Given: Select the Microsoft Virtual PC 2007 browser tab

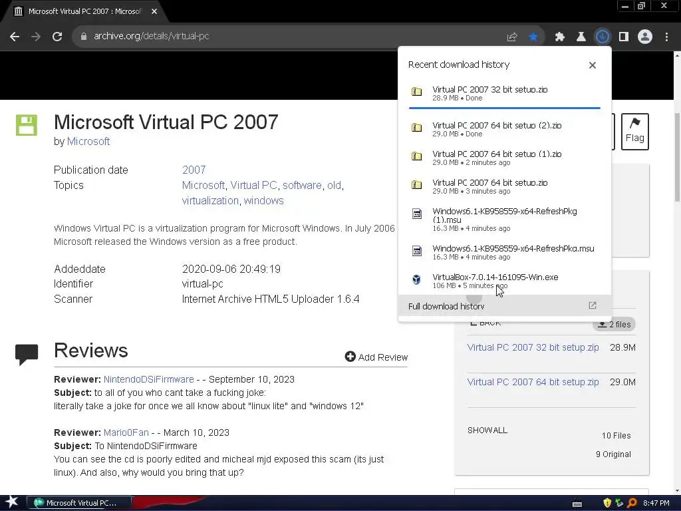Looking at the screenshot, I should pos(84,12).
